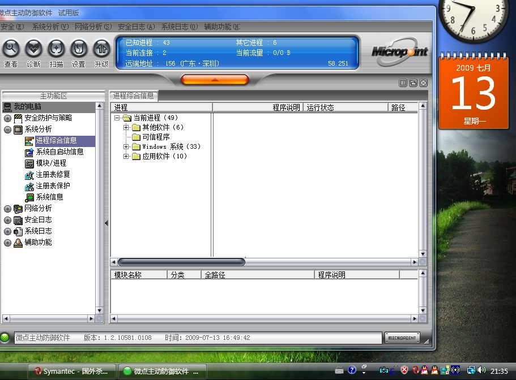Expand the 安全防护与策略 sidebar node
The height and width of the screenshot is (380, 516).
(7, 118)
